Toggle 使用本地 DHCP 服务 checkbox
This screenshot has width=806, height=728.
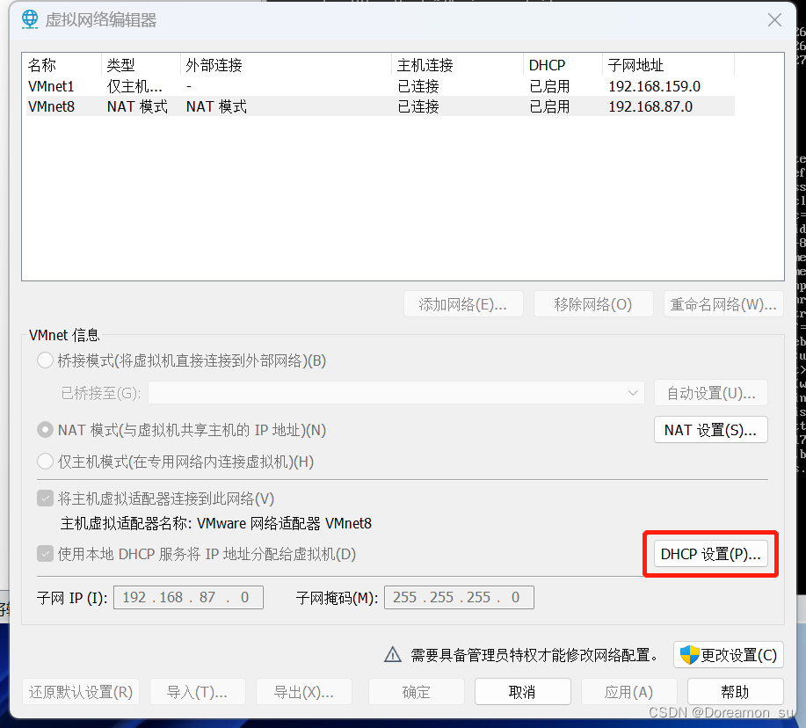[x=45, y=554]
